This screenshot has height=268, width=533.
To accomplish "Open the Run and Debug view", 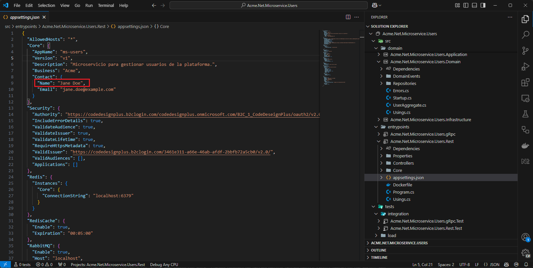I will click(525, 67).
